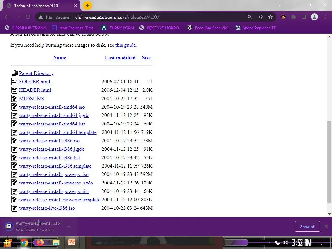This screenshot has height=249, width=332.
Task: Expand the download item options chevron
Action: (69, 227)
